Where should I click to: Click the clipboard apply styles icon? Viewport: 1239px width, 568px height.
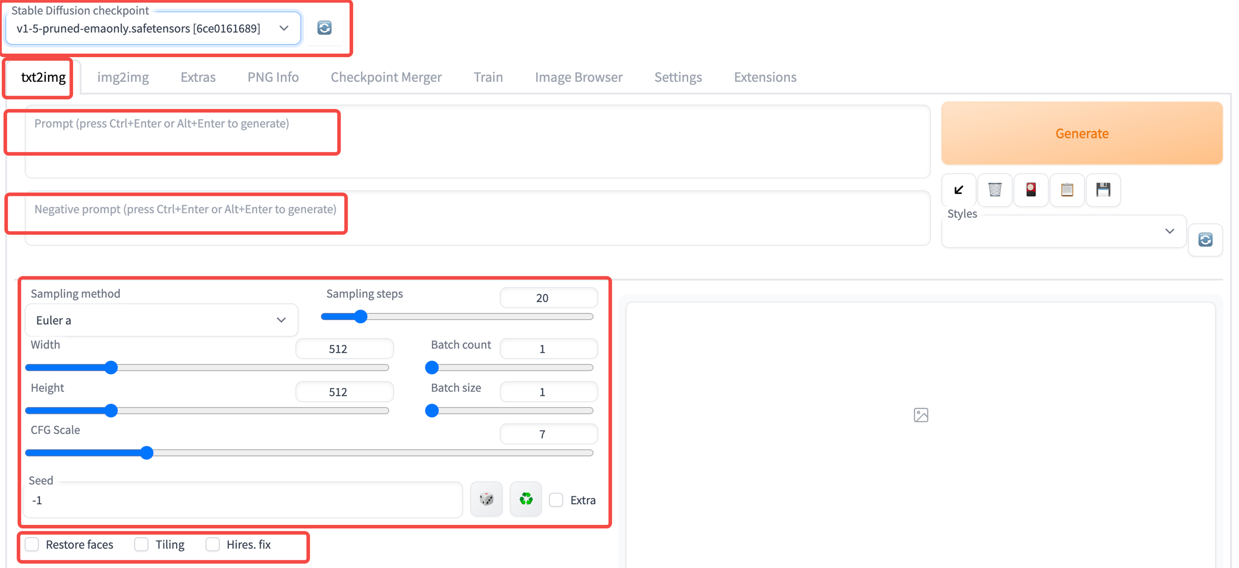[x=1066, y=190]
